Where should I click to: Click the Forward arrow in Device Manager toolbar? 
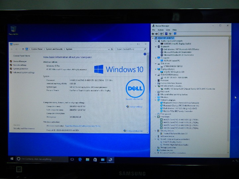156,34
